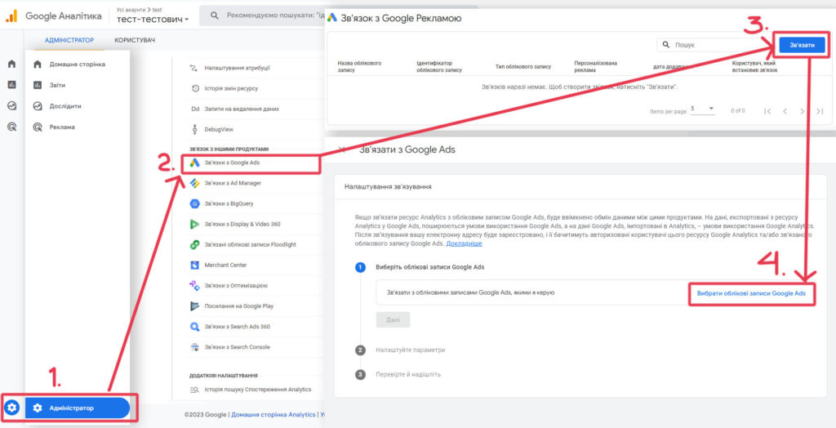Switch to the АДМІНІСТРАТОР tab
This screenshot has width=836, height=428.
coord(69,40)
